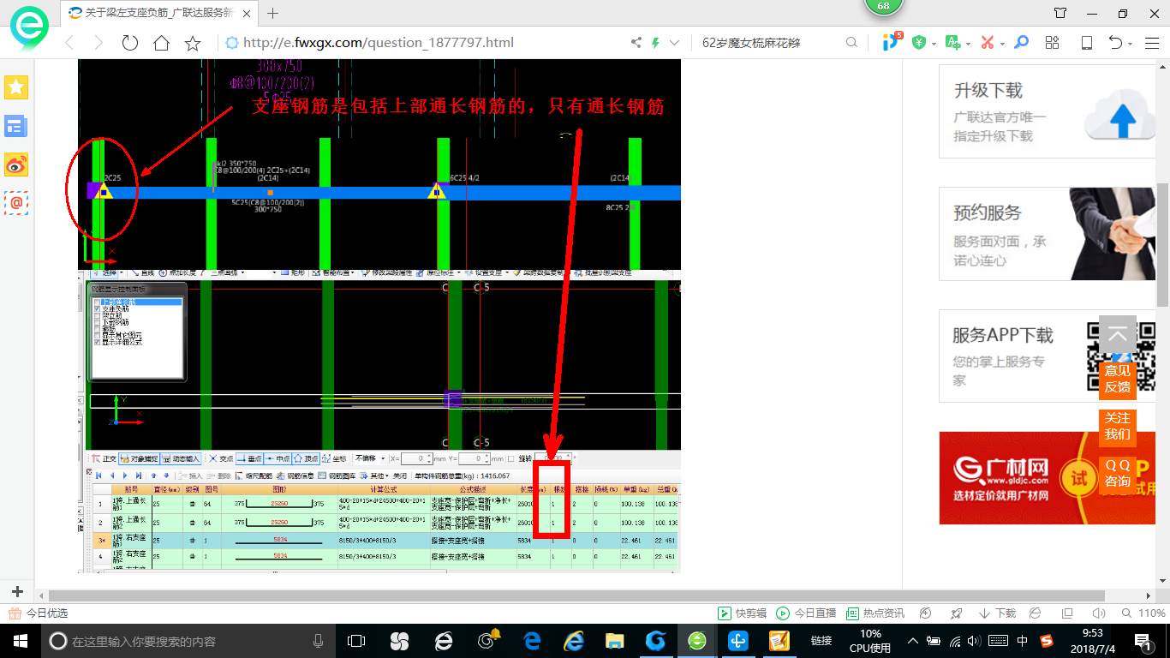Screen dimensions: 1170x658
Task: Open the 预约服务 card
Action: (x=1048, y=234)
